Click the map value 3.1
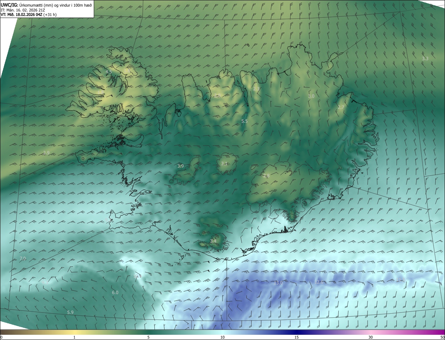The width and height of the screenshot is (445, 340). [x=224, y=163]
